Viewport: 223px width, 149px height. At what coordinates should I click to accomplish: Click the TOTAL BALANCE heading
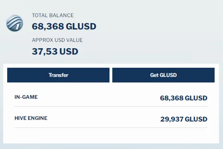[x=53, y=15]
